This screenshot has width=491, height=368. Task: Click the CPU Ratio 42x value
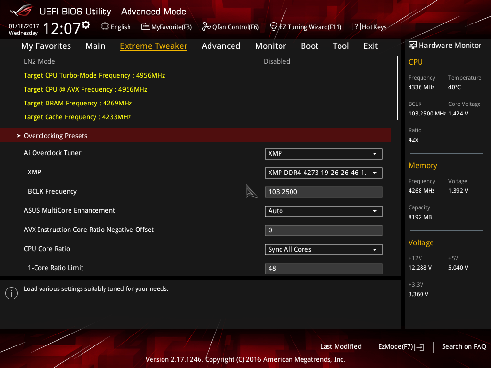(413, 140)
